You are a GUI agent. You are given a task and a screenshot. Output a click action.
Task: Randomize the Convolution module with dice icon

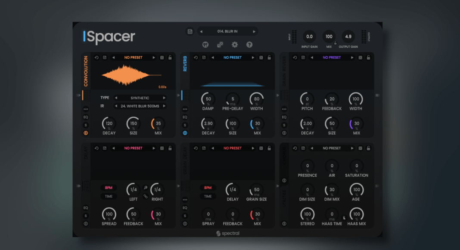(x=162, y=57)
